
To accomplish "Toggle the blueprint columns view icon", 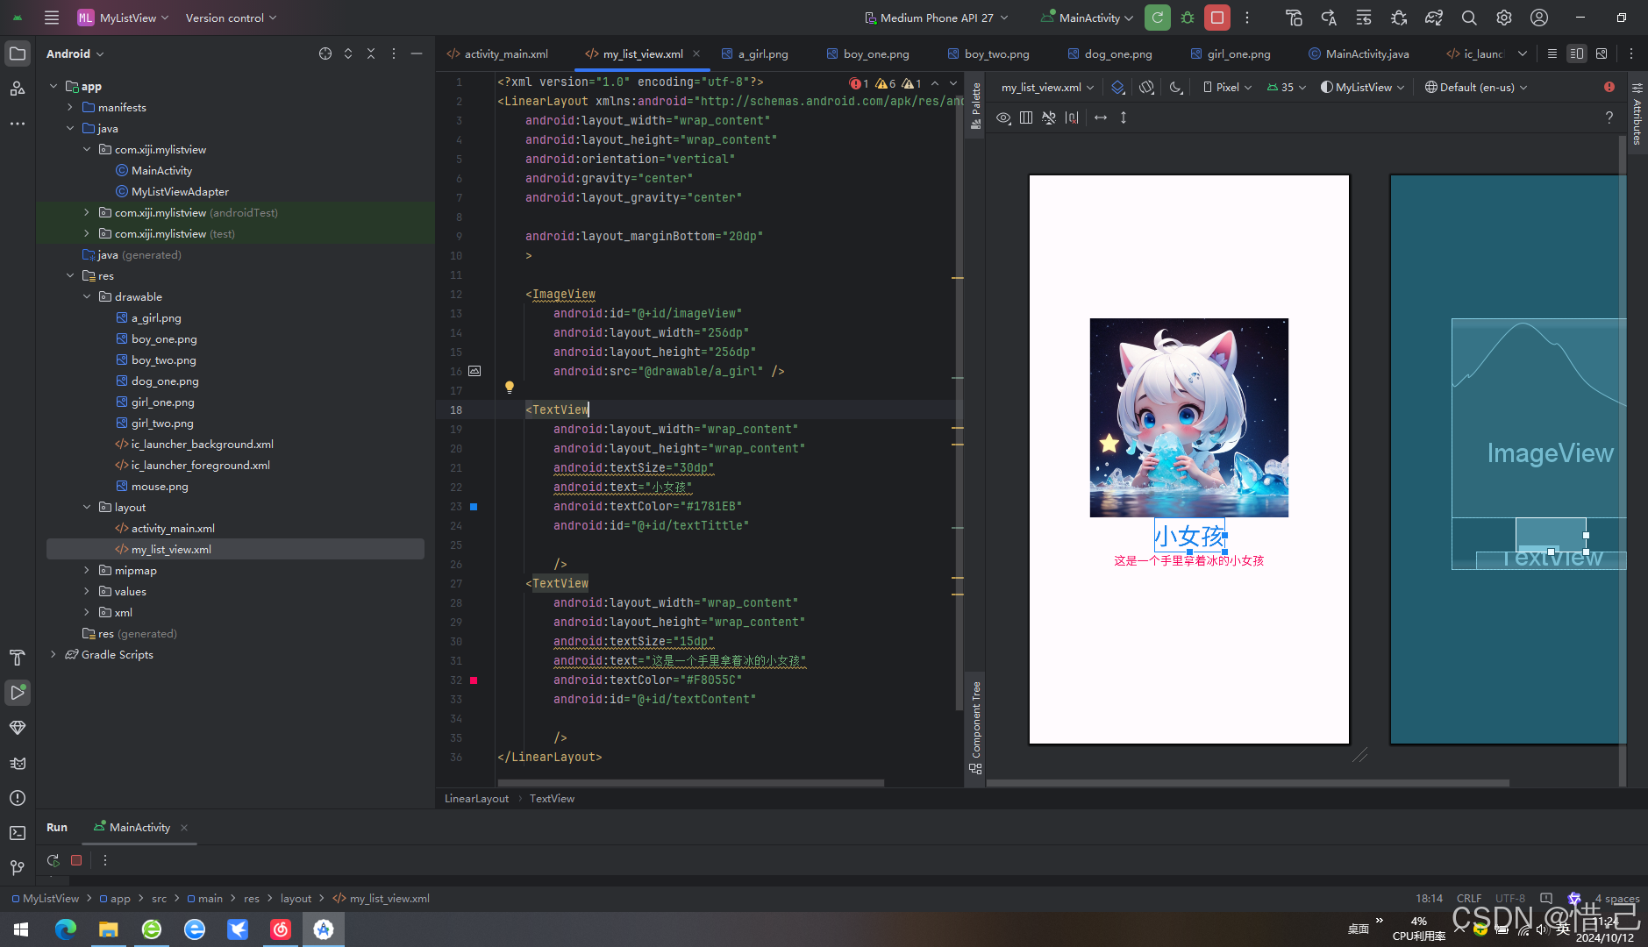I will pos(1026,117).
